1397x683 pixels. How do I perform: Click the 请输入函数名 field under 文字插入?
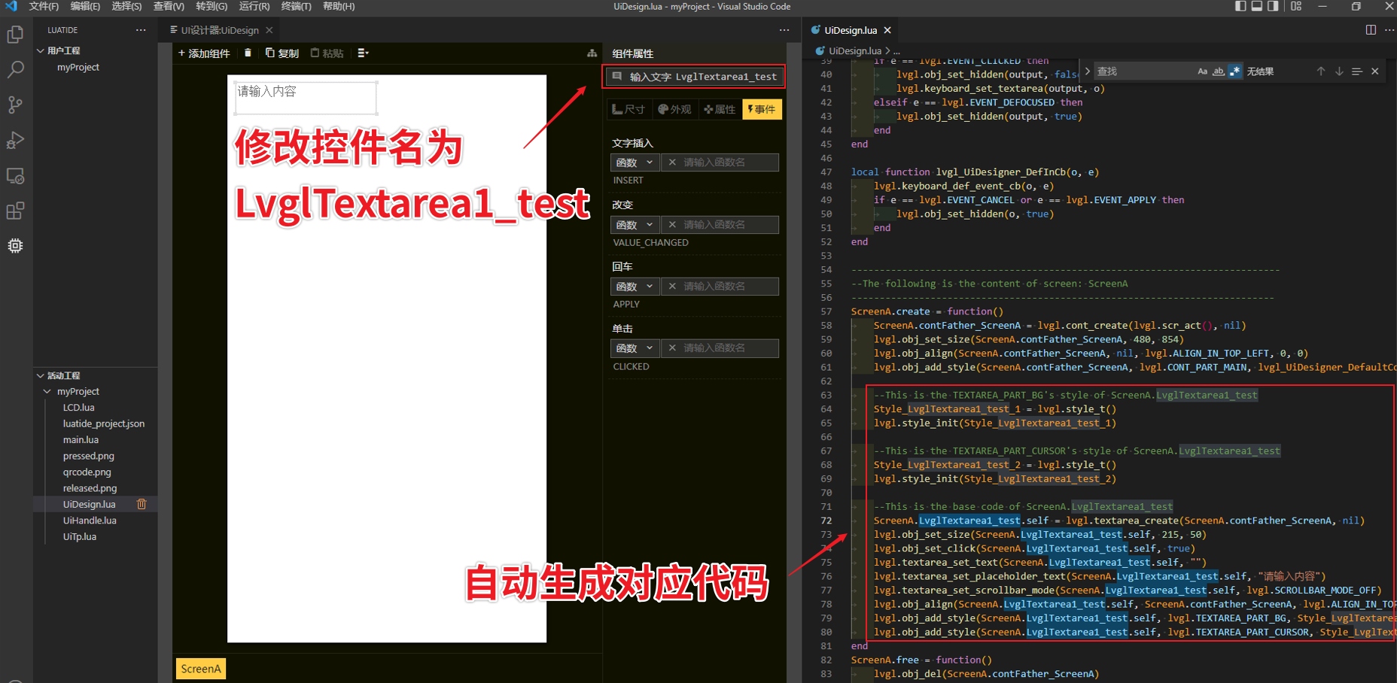(x=720, y=162)
